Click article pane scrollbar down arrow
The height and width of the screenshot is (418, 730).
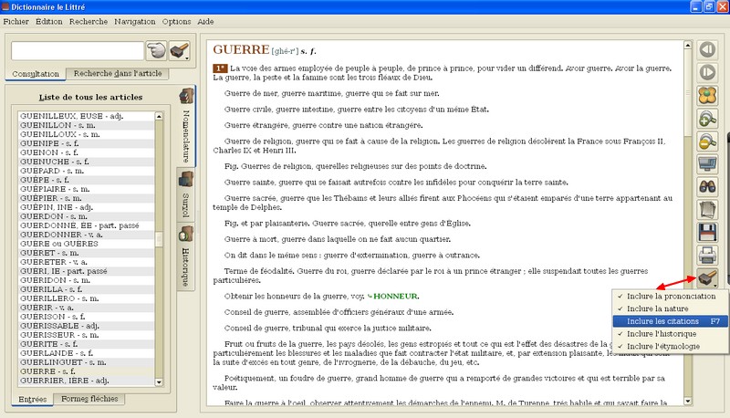coord(688,401)
